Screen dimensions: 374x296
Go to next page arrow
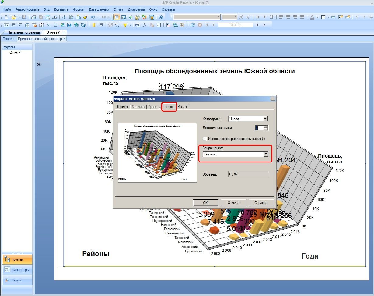258,25
